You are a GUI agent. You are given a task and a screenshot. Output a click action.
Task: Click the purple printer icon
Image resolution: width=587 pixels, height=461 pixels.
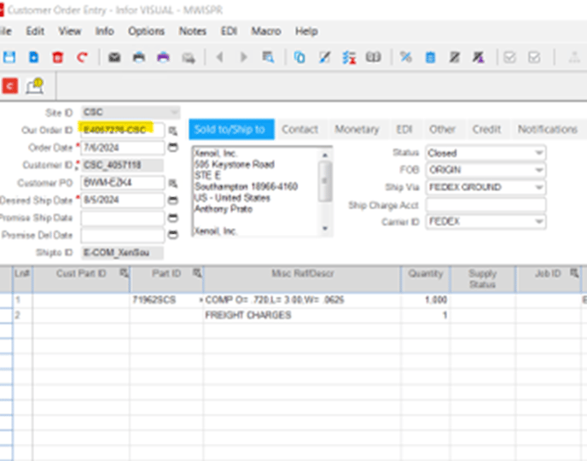tap(163, 57)
